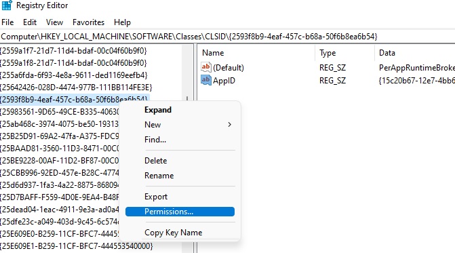Click the registry path address bar
The height and width of the screenshot is (253, 455).
pos(228,37)
